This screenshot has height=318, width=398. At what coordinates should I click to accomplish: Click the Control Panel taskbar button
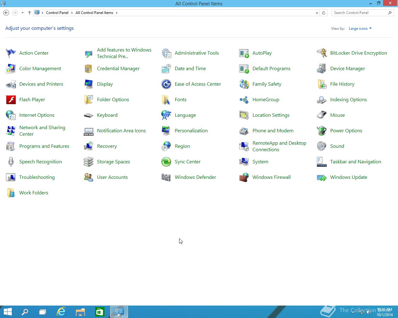click(119, 312)
